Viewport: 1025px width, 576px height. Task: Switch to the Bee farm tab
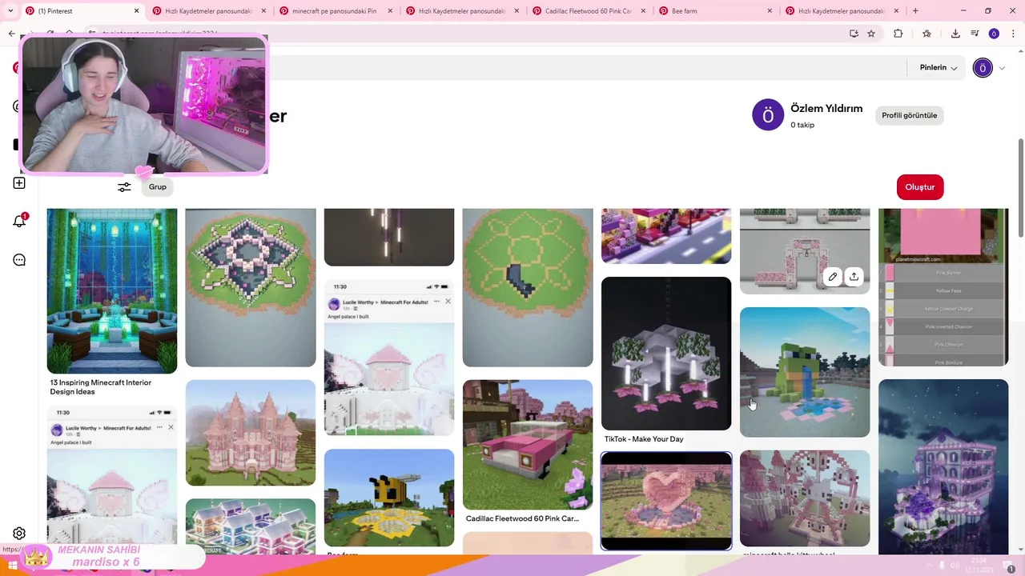[x=715, y=11]
